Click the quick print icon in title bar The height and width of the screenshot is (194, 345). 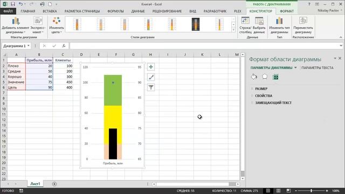click(x=42, y=4)
